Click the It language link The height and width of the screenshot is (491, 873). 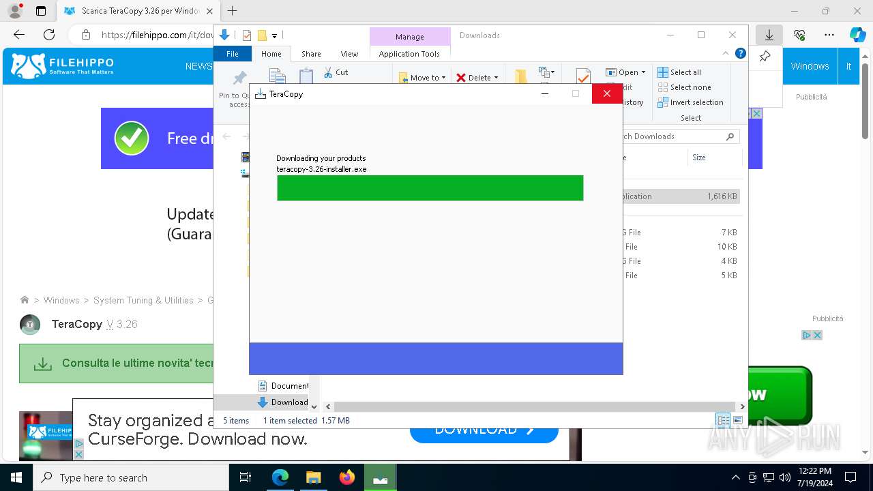[848, 66]
